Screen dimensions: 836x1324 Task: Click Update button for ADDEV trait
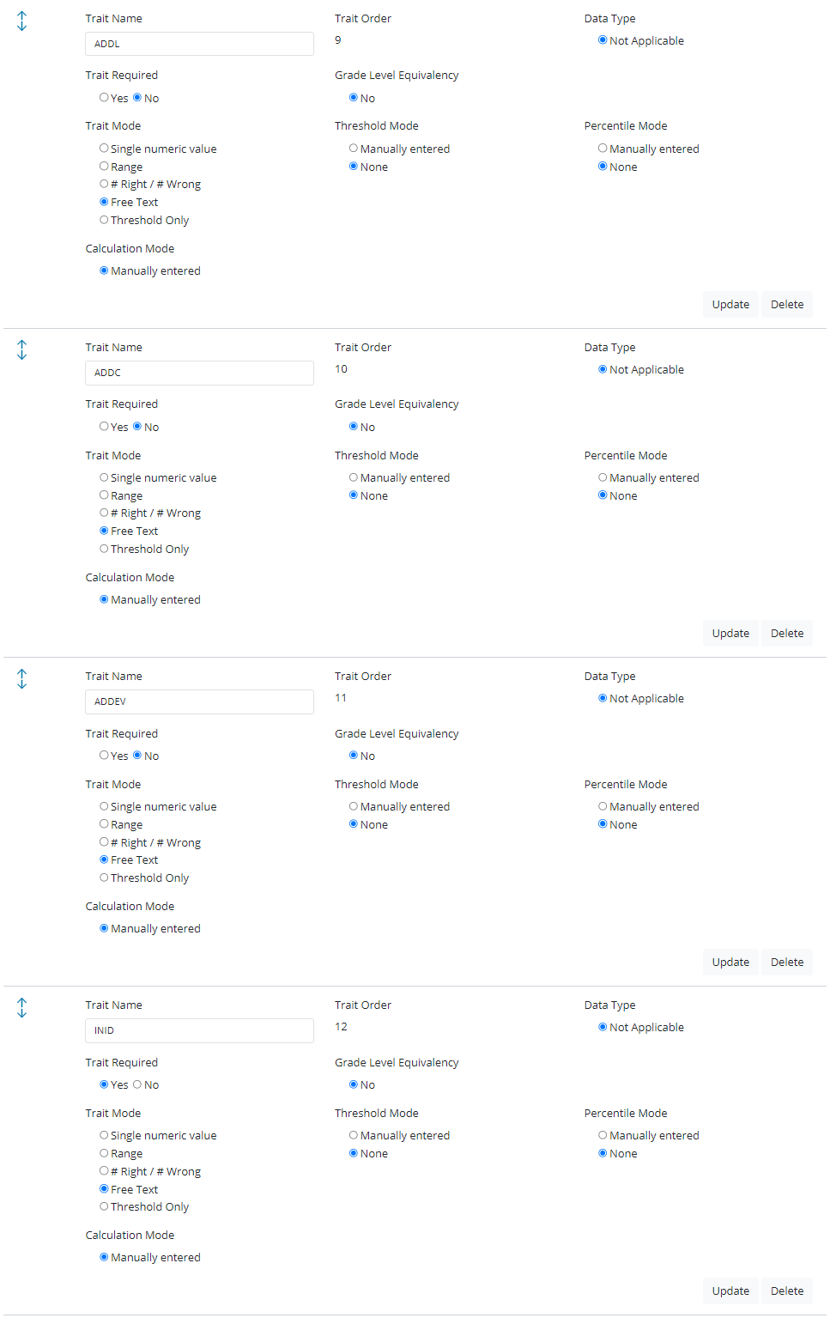[730, 963]
